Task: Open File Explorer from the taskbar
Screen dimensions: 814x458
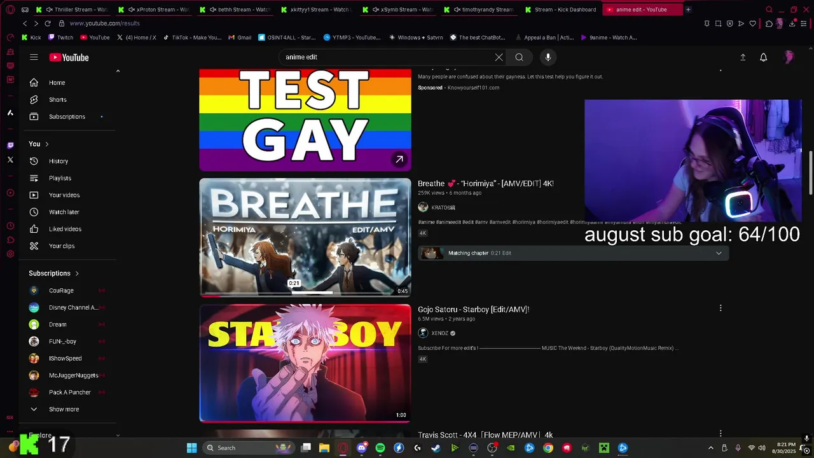Action: [324, 448]
